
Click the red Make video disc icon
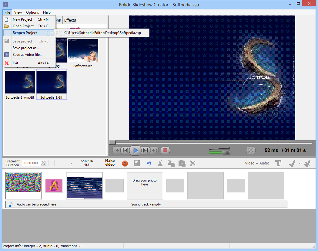[x=125, y=164]
